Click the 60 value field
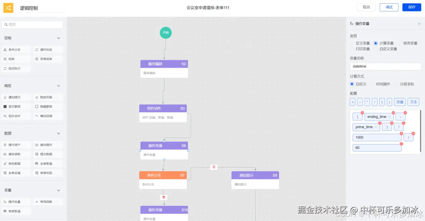 pos(377,148)
